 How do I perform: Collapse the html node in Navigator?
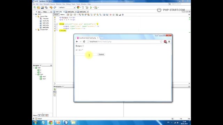[34, 68]
